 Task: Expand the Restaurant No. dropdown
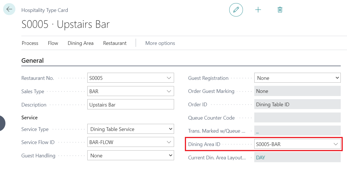[x=169, y=78]
